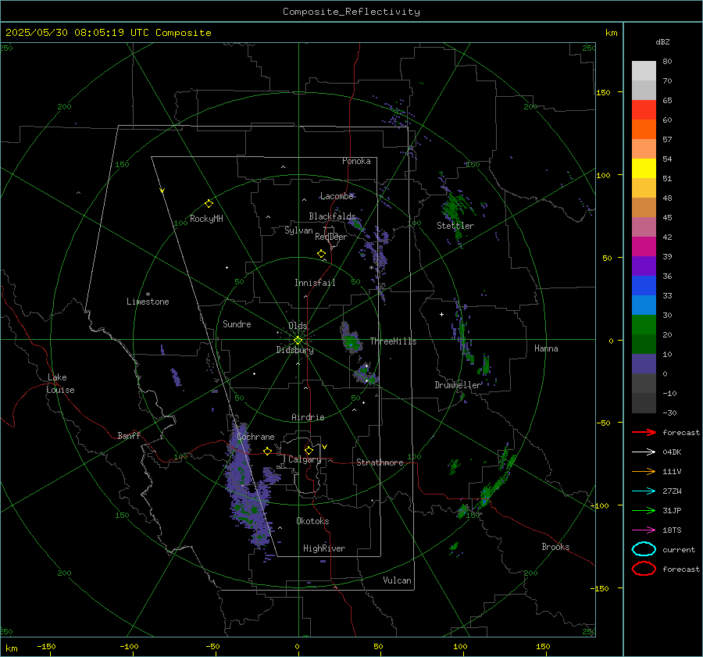
Task: Click the Blackfalds label
Action: (x=332, y=216)
